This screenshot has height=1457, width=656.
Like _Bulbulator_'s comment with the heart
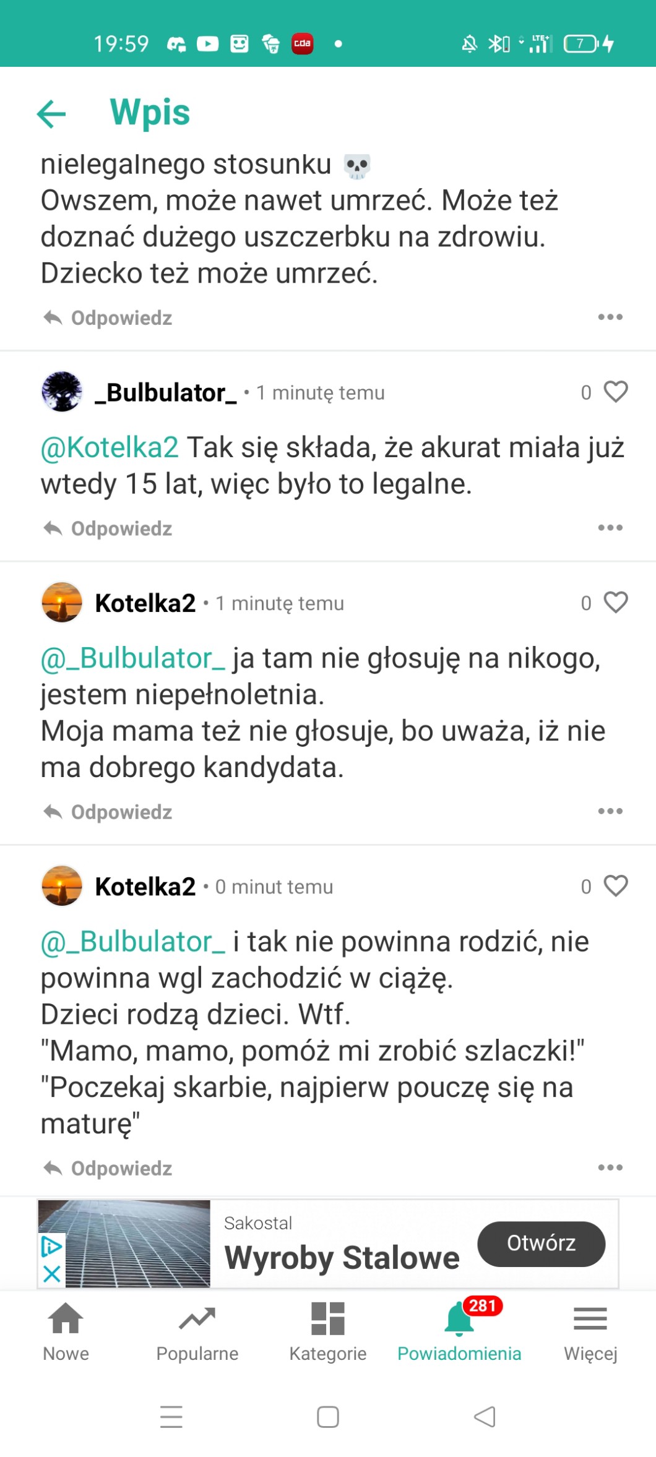click(x=615, y=392)
